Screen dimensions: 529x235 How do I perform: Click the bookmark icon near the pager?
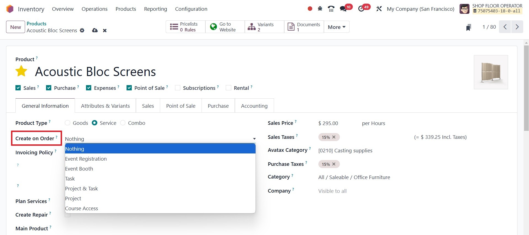468,27
